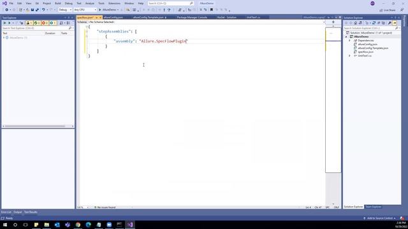The image size is (408, 229).
Task: Expand the Dependencies node
Action: [x=350, y=41]
